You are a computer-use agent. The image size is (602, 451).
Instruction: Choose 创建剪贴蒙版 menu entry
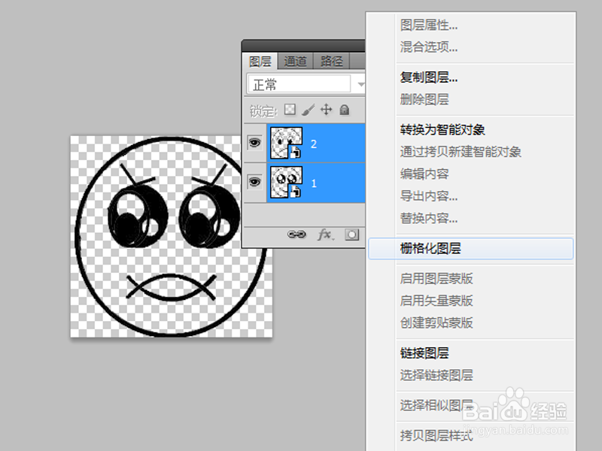436,322
